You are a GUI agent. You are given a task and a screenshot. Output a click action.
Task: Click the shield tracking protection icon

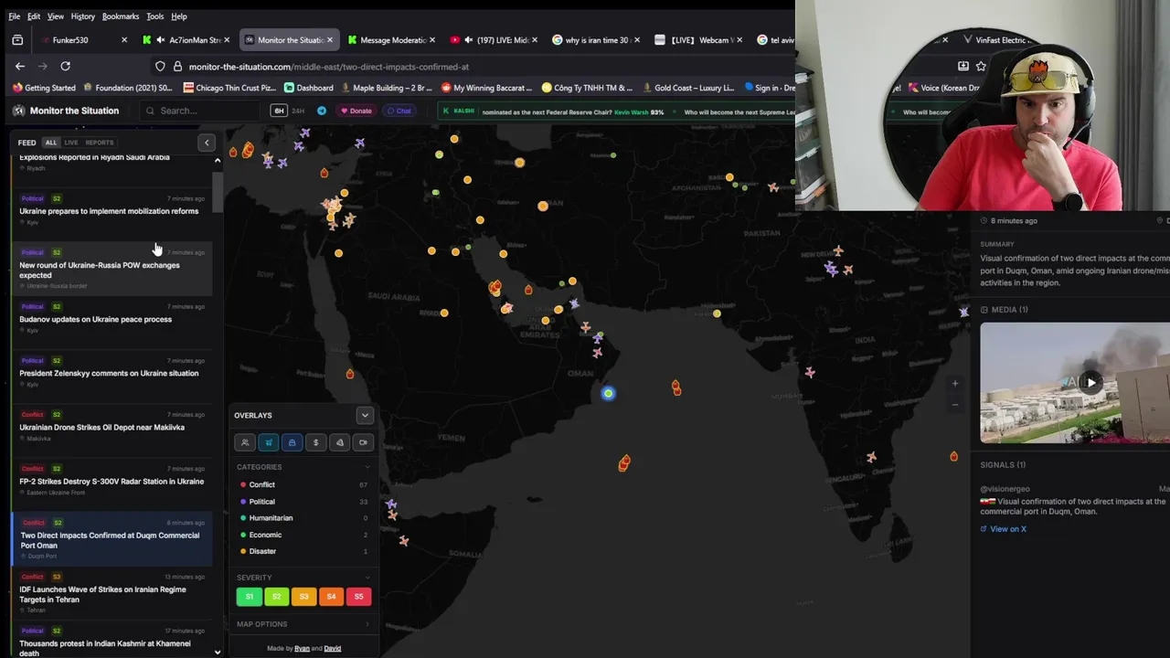coord(160,67)
